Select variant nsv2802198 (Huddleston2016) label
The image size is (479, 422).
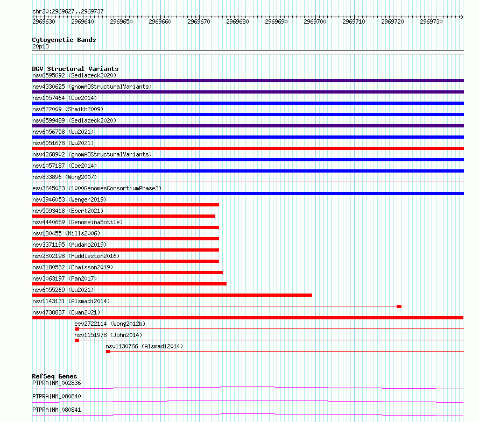(x=76, y=256)
